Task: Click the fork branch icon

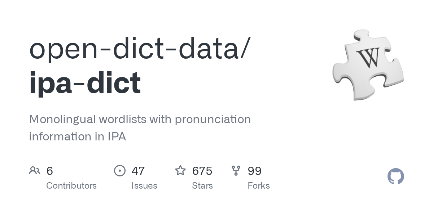Action: 236,170
